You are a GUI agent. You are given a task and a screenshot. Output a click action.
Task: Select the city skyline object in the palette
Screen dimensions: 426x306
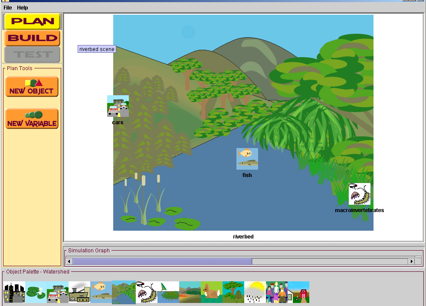click(14, 292)
